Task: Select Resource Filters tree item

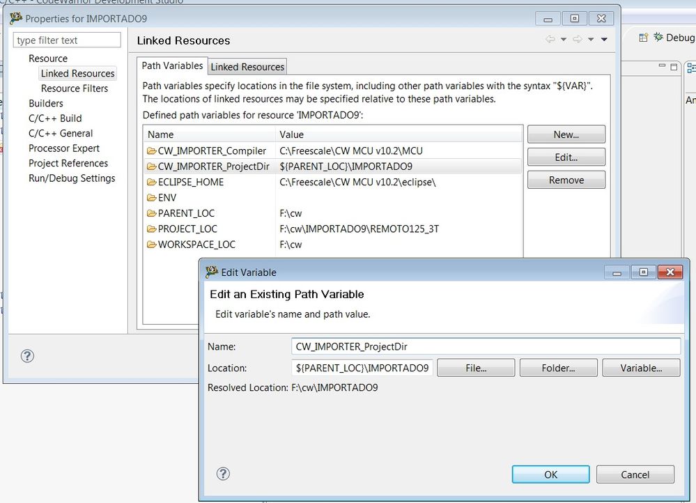Action: [x=74, y=88]
